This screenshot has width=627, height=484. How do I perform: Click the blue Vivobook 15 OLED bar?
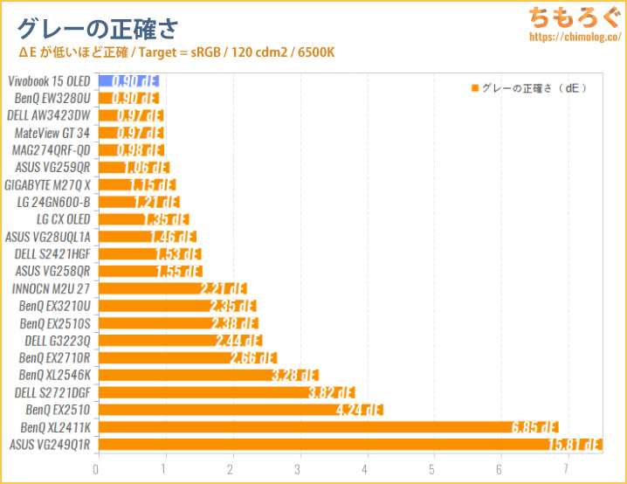coord(128,81)
